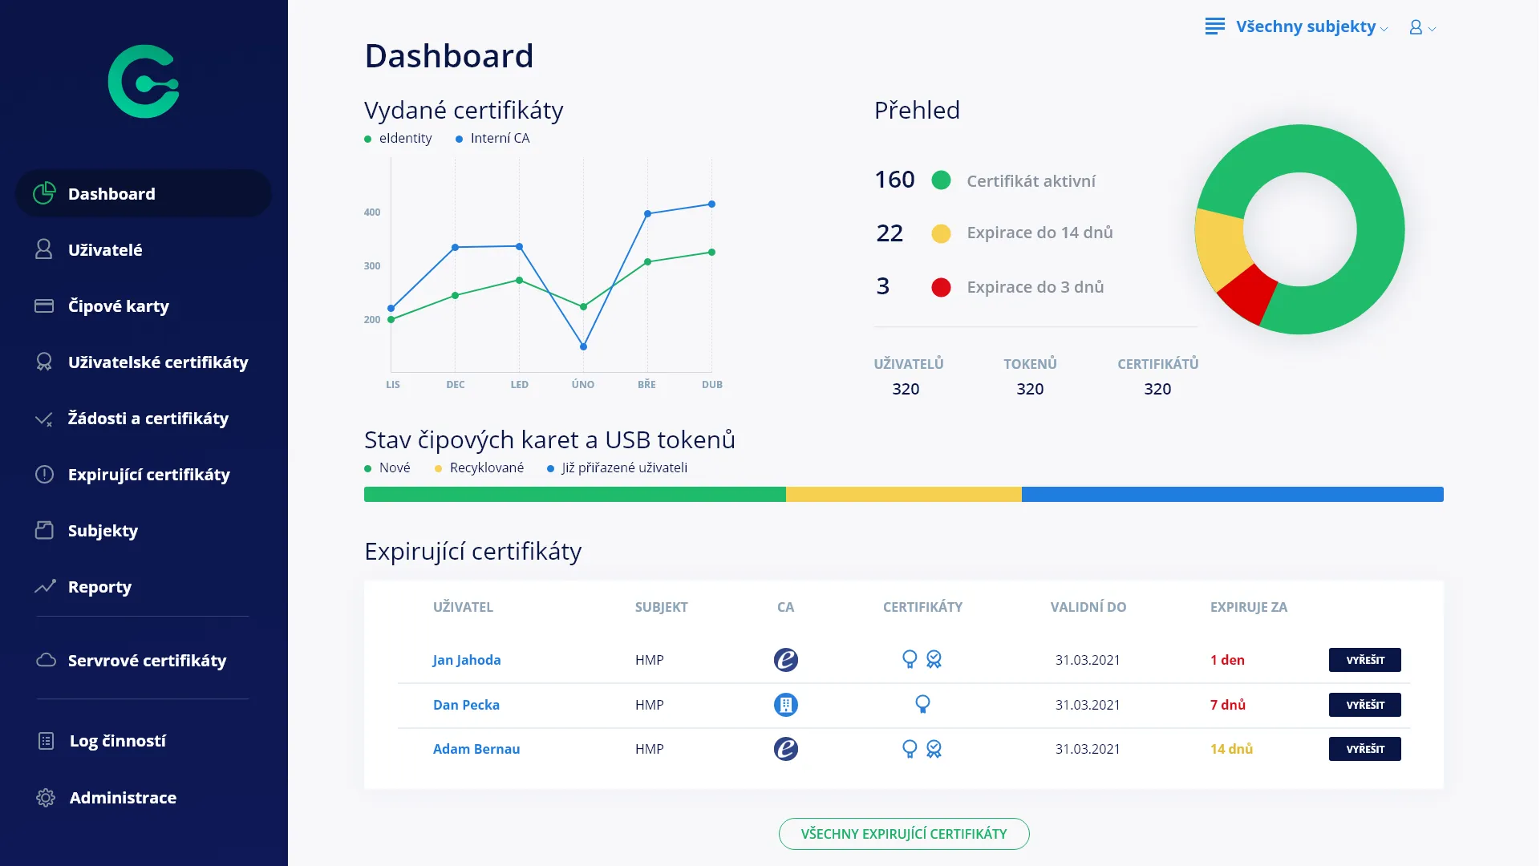The image size is (1540, 866).
Task: Toggle the Recyklované legend item
Action: pyautogui.click(x=479, y=467)
